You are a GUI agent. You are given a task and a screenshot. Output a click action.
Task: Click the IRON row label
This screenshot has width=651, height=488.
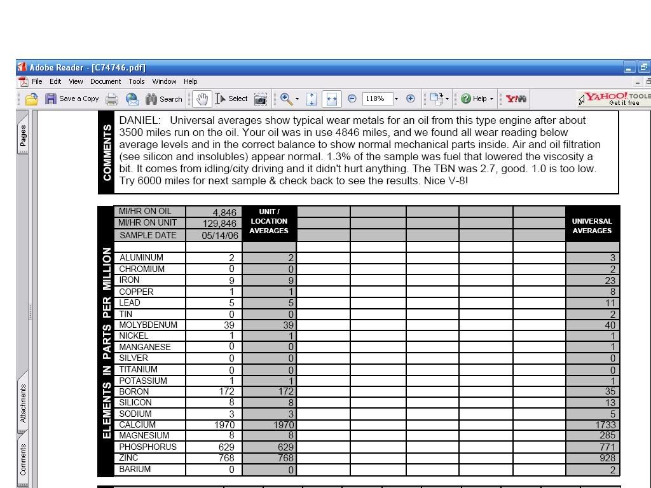point(129,280)
